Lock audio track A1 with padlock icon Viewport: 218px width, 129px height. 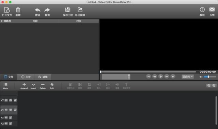11,118
